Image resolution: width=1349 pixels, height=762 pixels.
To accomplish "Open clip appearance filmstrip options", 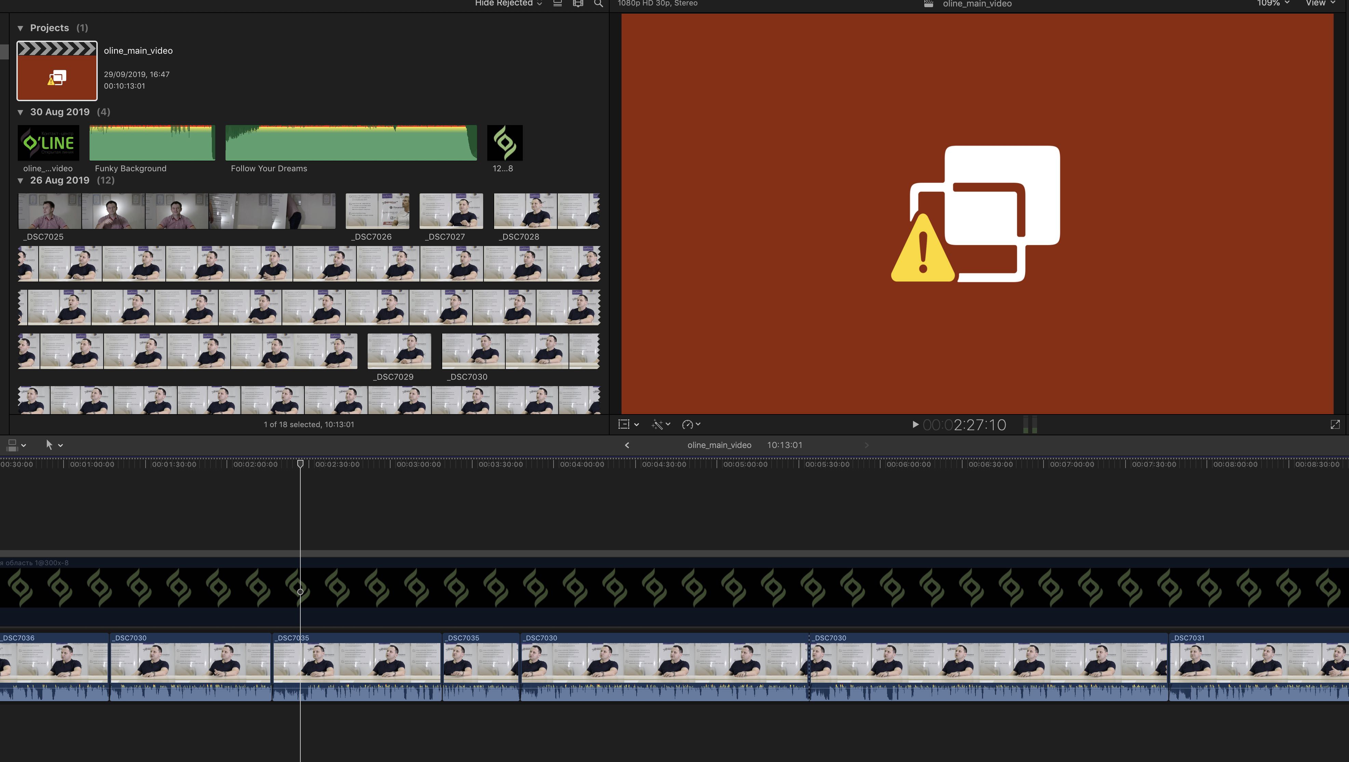I will pyautogui.click(x=578, y=3).
